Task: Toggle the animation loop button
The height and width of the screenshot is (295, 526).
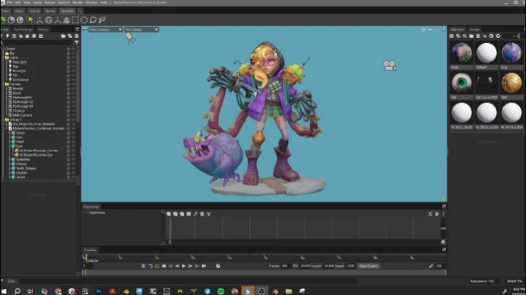Action: 158,266
